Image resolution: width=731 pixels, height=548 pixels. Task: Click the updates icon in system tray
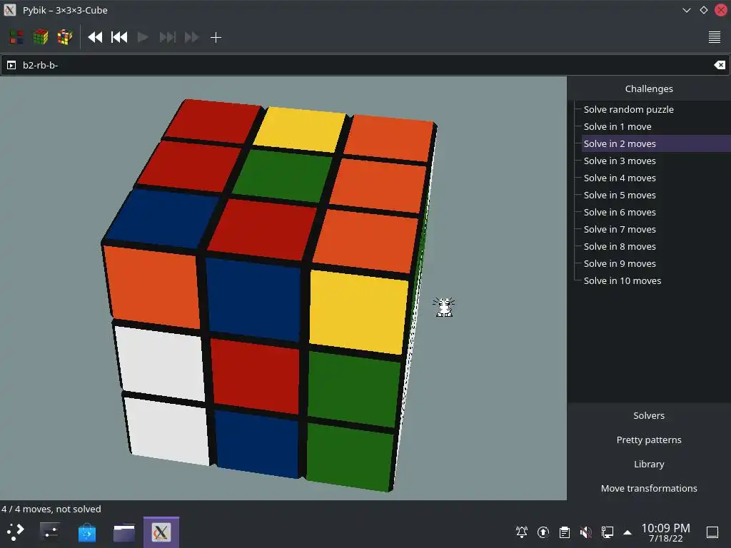click(x=543, y=532)
